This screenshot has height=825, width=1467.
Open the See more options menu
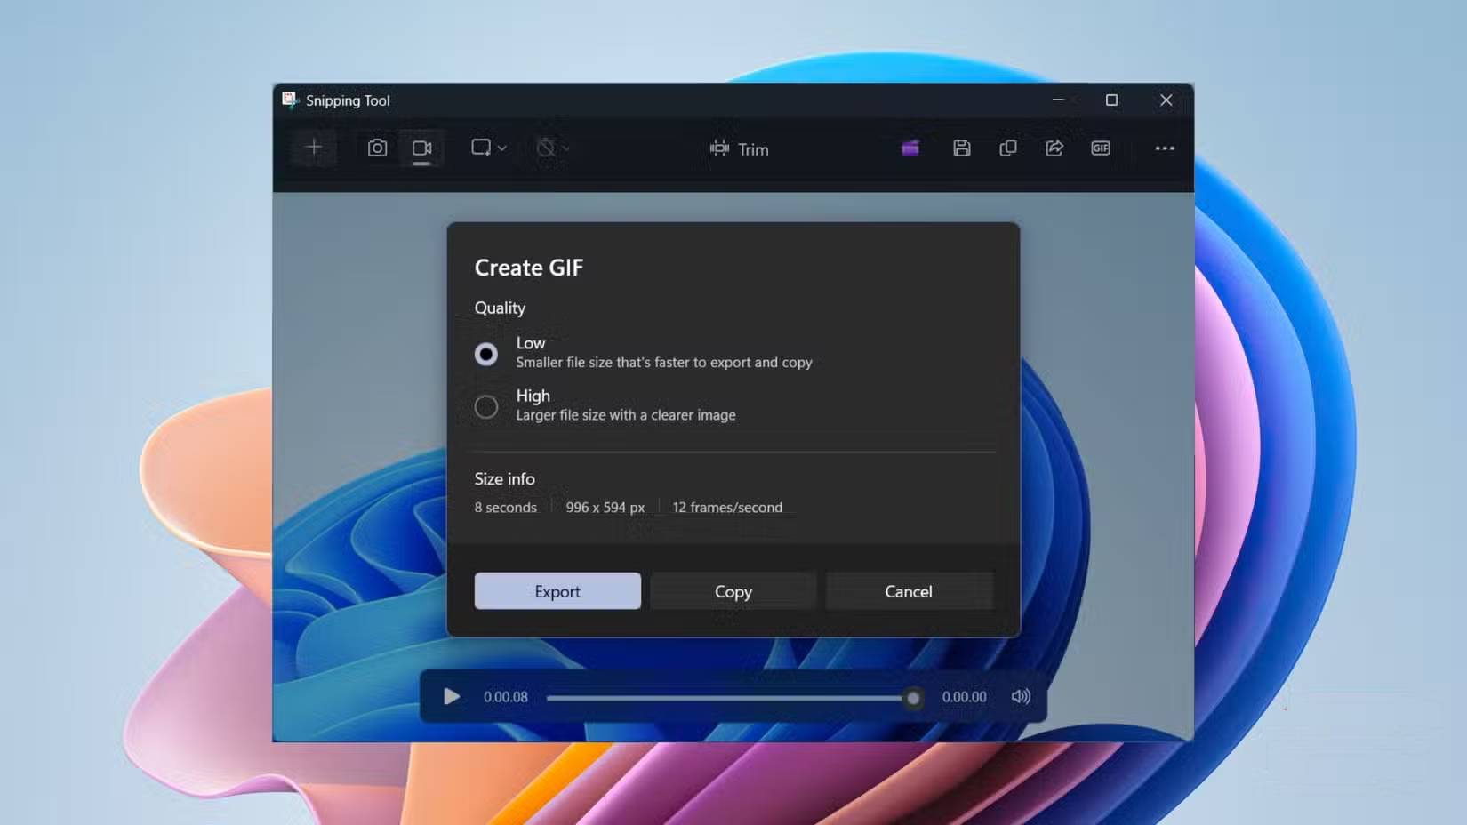pos(1165,148)
